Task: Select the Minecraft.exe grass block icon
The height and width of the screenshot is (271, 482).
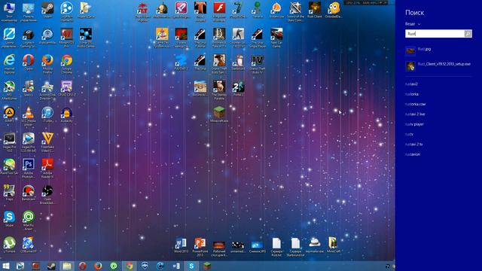Action: tap(219, 113)
